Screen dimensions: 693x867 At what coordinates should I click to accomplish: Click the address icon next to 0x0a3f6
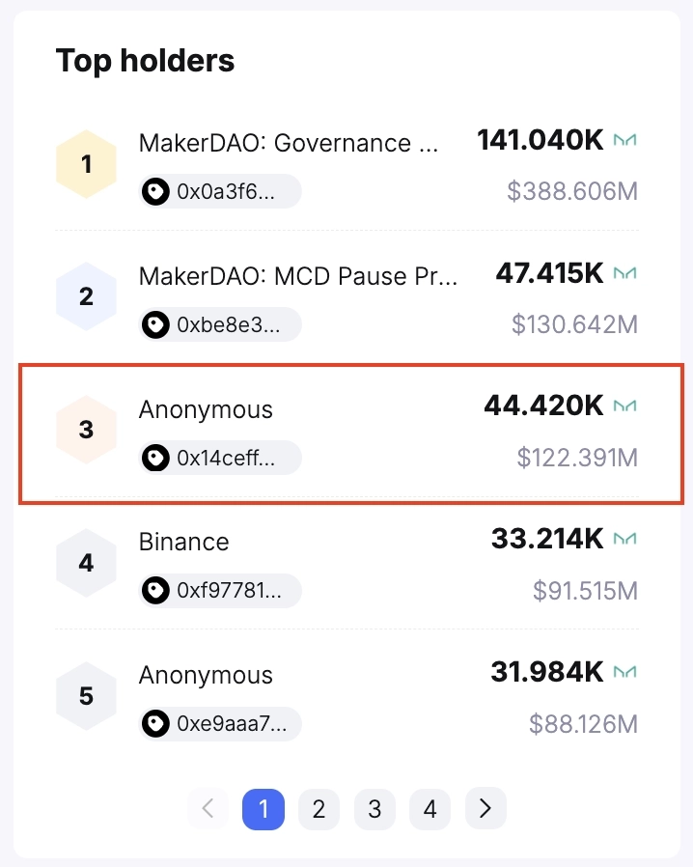point(155,192)
